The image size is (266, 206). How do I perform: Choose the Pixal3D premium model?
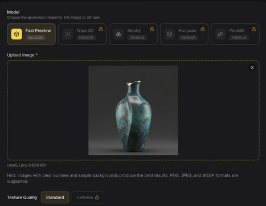coord(235,34)
